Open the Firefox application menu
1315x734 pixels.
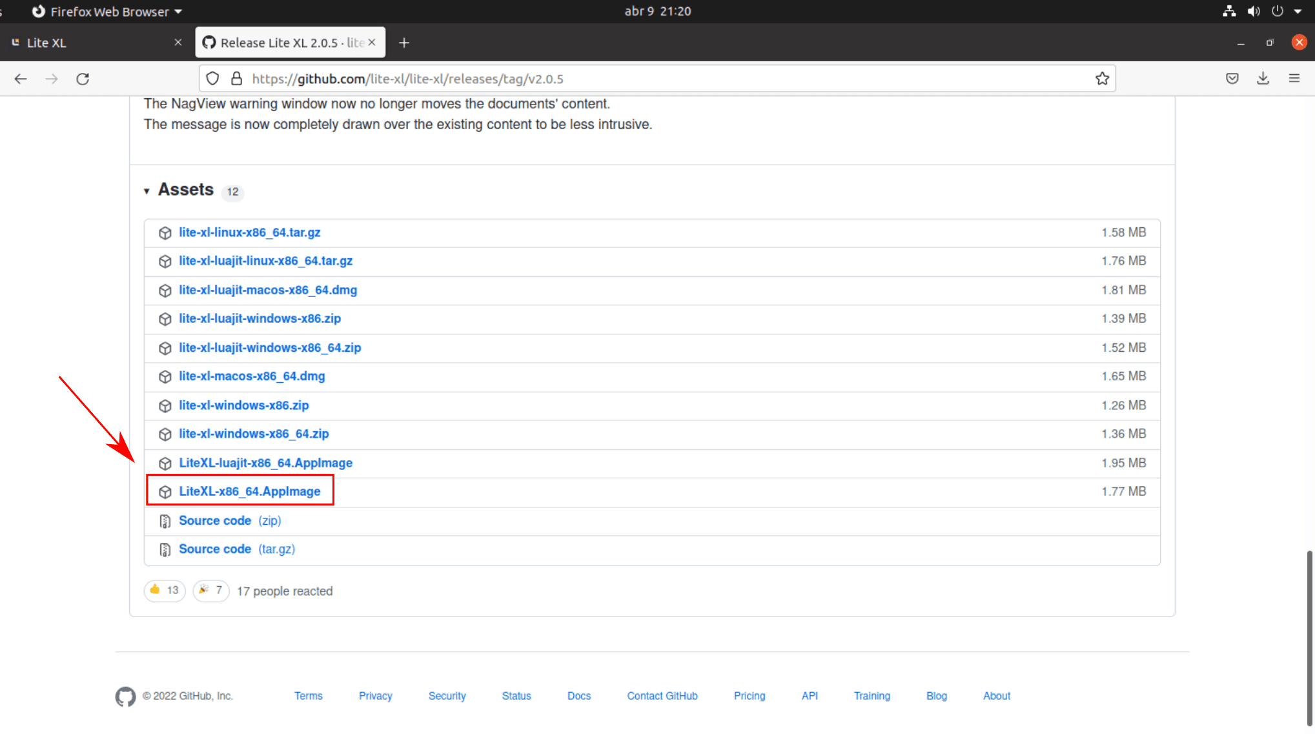[1294, 78]
